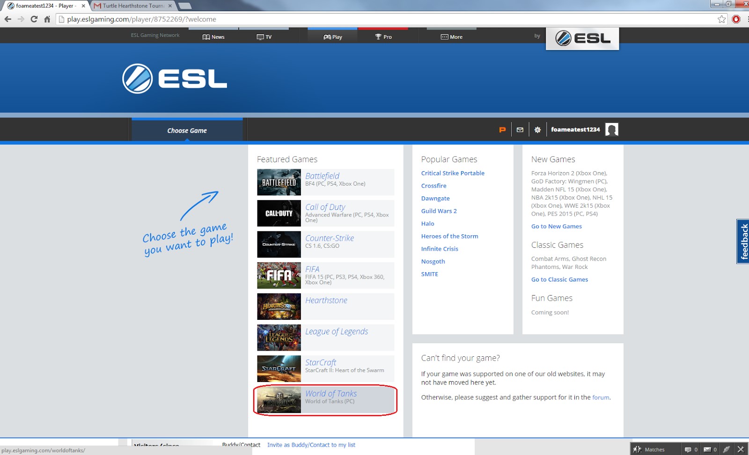This screenshot has height=455, width=749.
Task: Open the More menu in top navigation
Action: coord(451,37)
